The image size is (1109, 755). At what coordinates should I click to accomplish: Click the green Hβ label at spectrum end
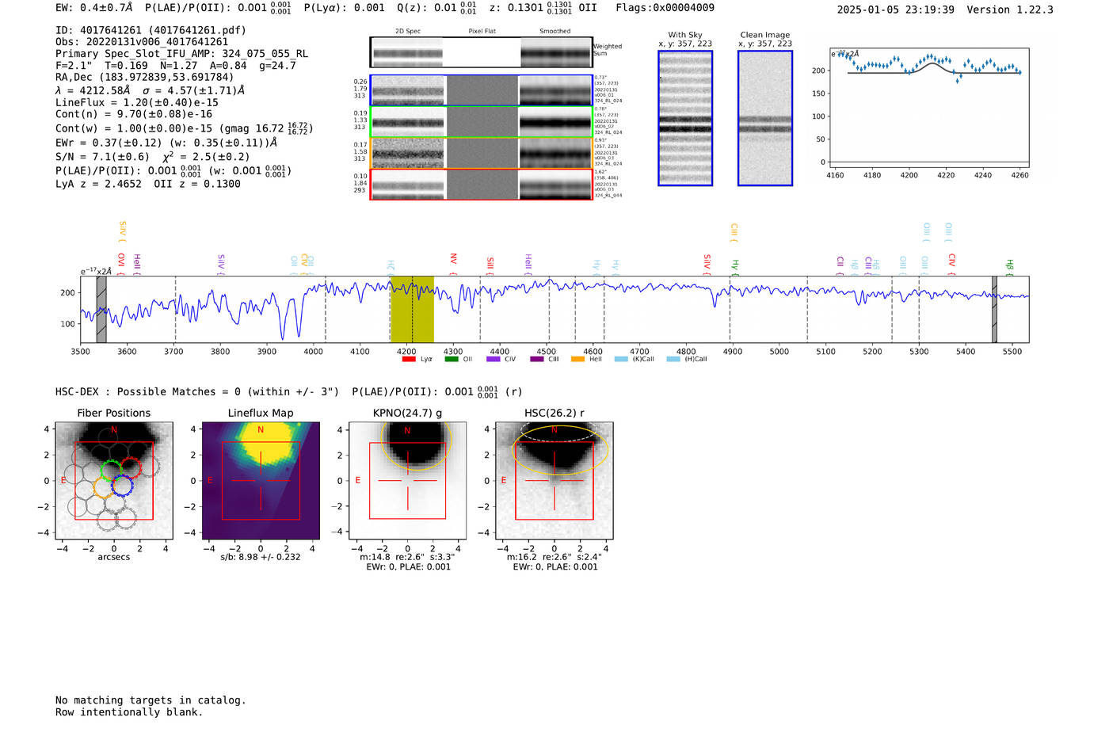tap(1009, 268)
